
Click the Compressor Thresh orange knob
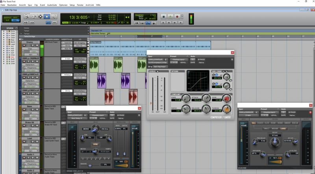226,109
